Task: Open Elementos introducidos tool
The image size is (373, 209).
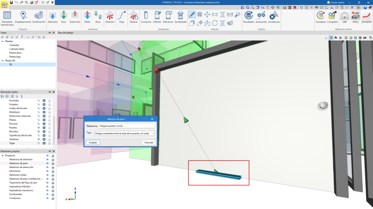Action: (7, 18)
